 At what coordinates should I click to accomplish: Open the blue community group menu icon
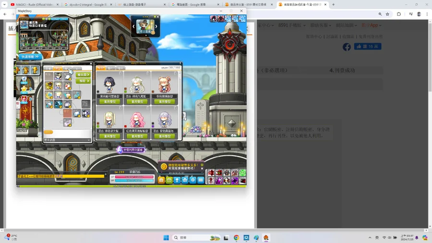185,180
